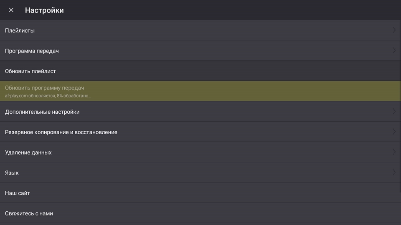Screen dimensions: 401x225
Task: Open Дополнительные настройки
Action: (42, 112)
